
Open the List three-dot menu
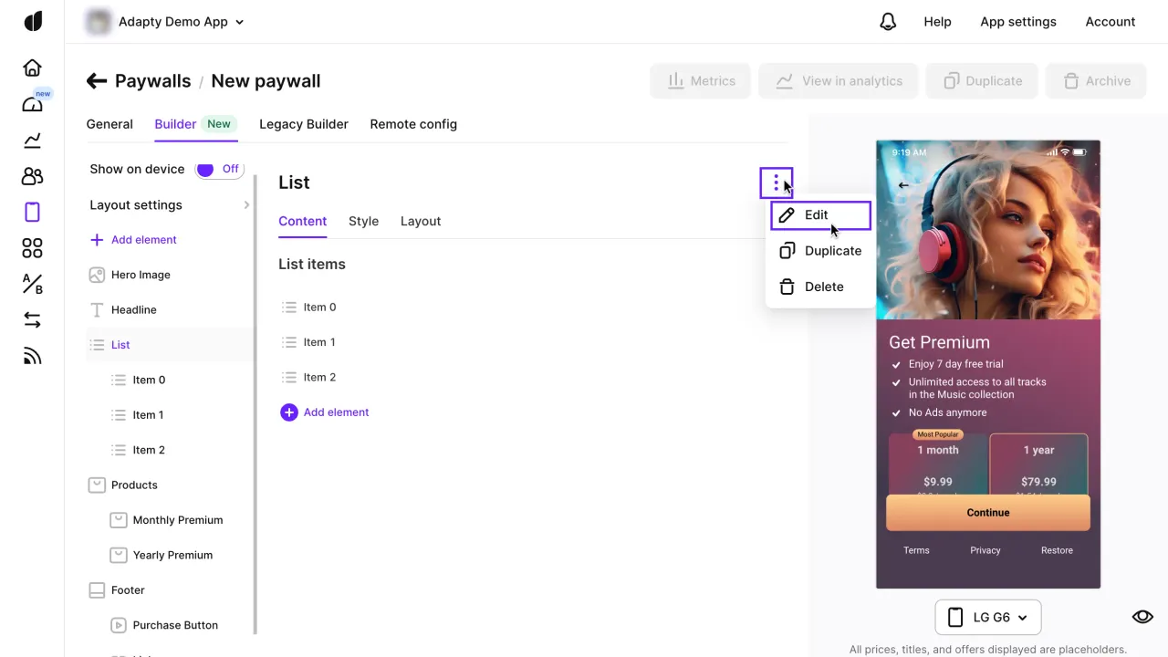pyautogui.click(x=777, y=182)
